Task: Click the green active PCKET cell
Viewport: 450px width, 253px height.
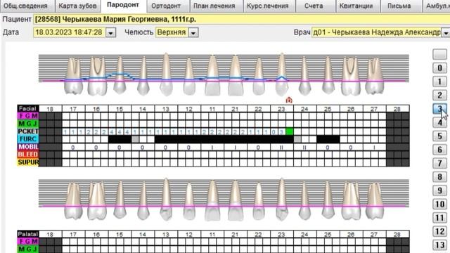Action: point(290,131)
